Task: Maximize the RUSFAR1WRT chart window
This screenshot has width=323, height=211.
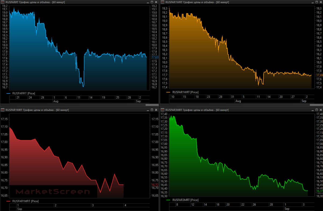Action: click(x=316, y=2)
